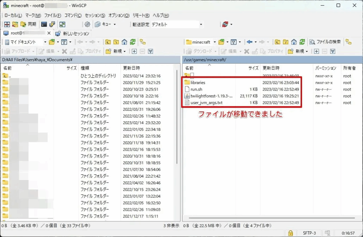
Task: Click the 同期 synchronize button
Action: tap(28, 24)
